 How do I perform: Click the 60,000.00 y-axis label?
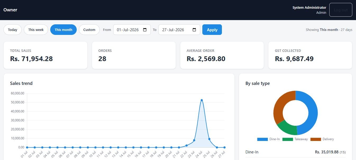pos(18,93)
